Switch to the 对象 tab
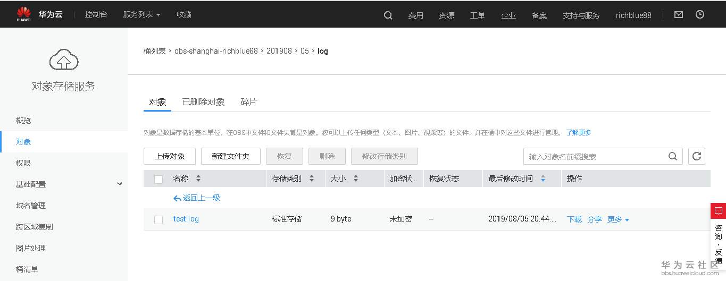This screenshot has height=281, width=726. click(157, 102)
